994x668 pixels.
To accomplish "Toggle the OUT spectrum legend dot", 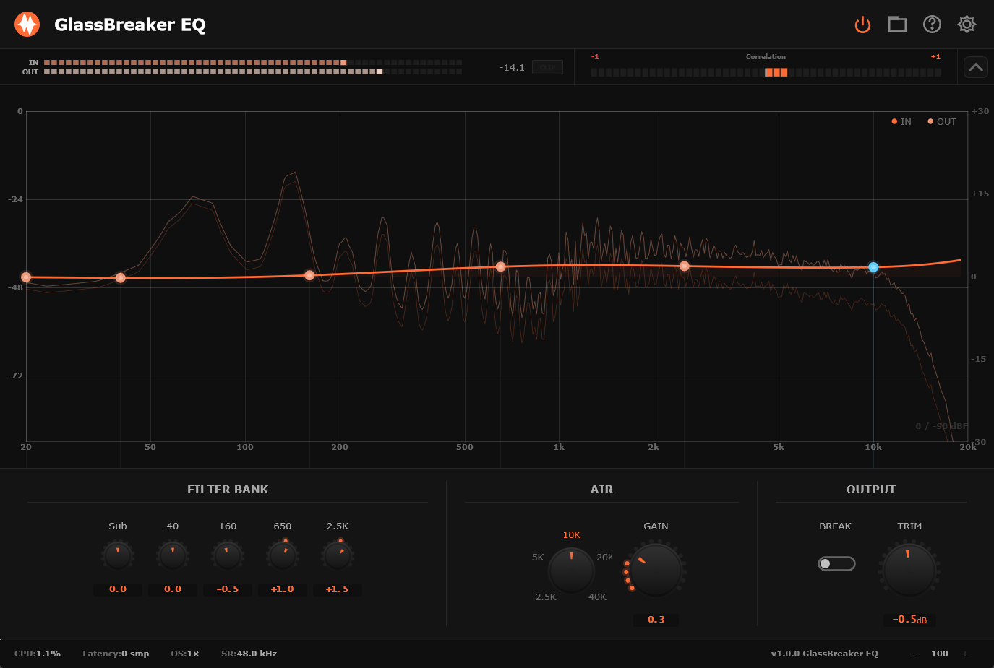I will pyautogui.click(x=929, y=121).
